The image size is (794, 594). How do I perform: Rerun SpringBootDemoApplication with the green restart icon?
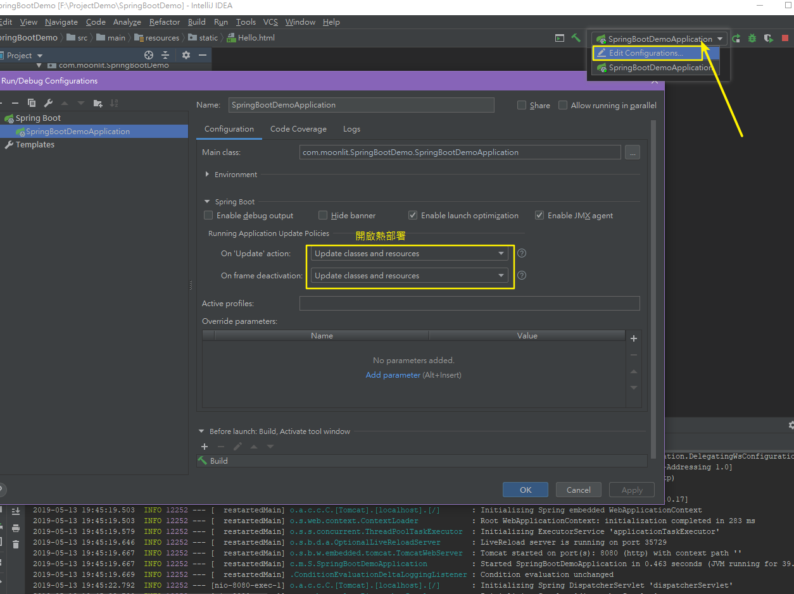[x=736, y=39]
